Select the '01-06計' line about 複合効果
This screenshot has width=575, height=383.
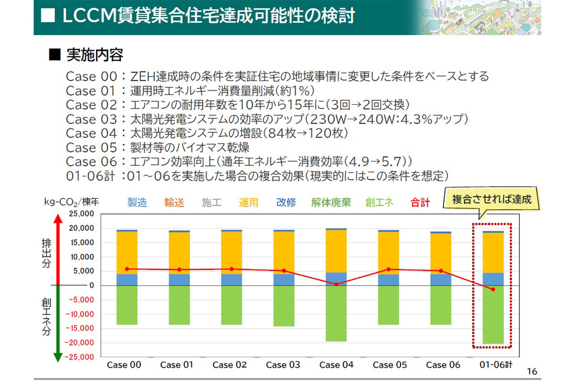click(x=257, y=175)
